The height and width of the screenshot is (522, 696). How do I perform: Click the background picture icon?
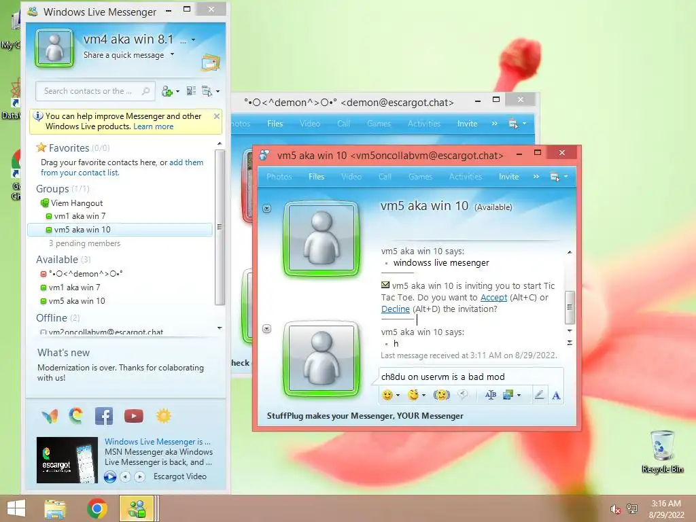[508, 395]
